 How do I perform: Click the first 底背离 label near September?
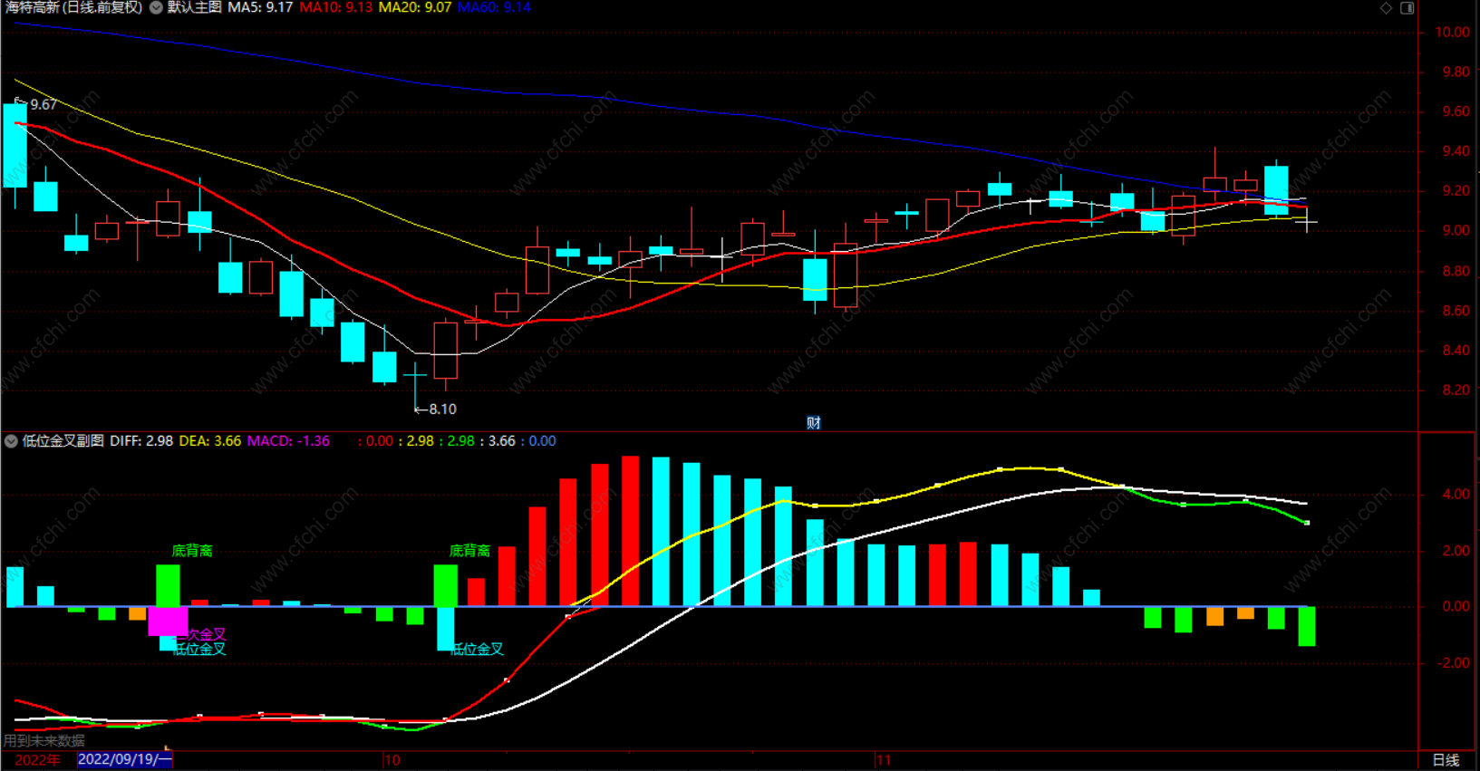point(192,551)
